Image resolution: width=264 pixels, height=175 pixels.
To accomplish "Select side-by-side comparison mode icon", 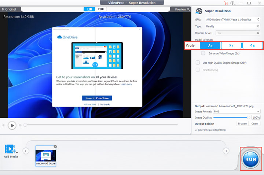I will (101, 9).
